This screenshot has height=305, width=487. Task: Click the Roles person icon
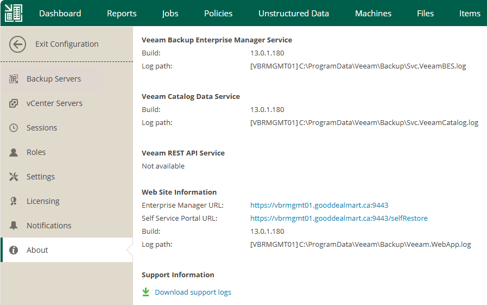pyautogui.click(x=14, y=152)
